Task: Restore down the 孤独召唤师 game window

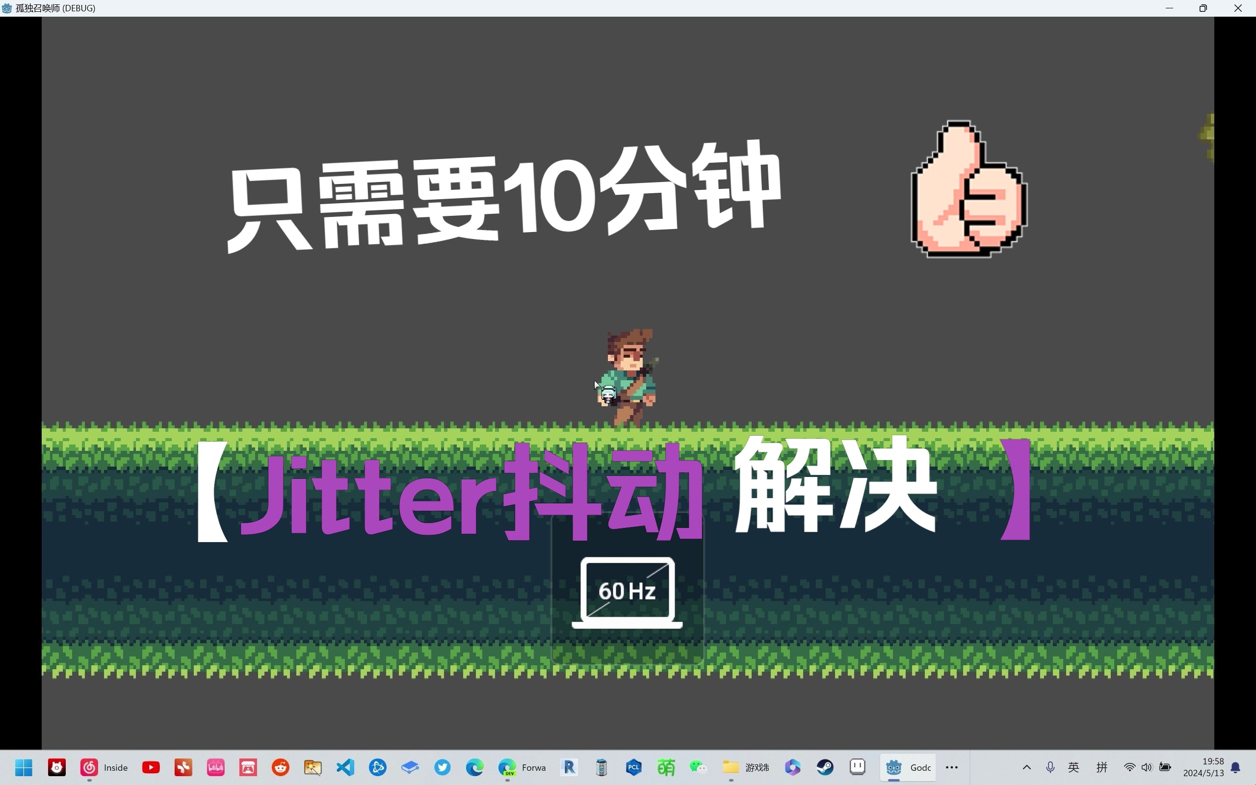Action: point(1203,8)
